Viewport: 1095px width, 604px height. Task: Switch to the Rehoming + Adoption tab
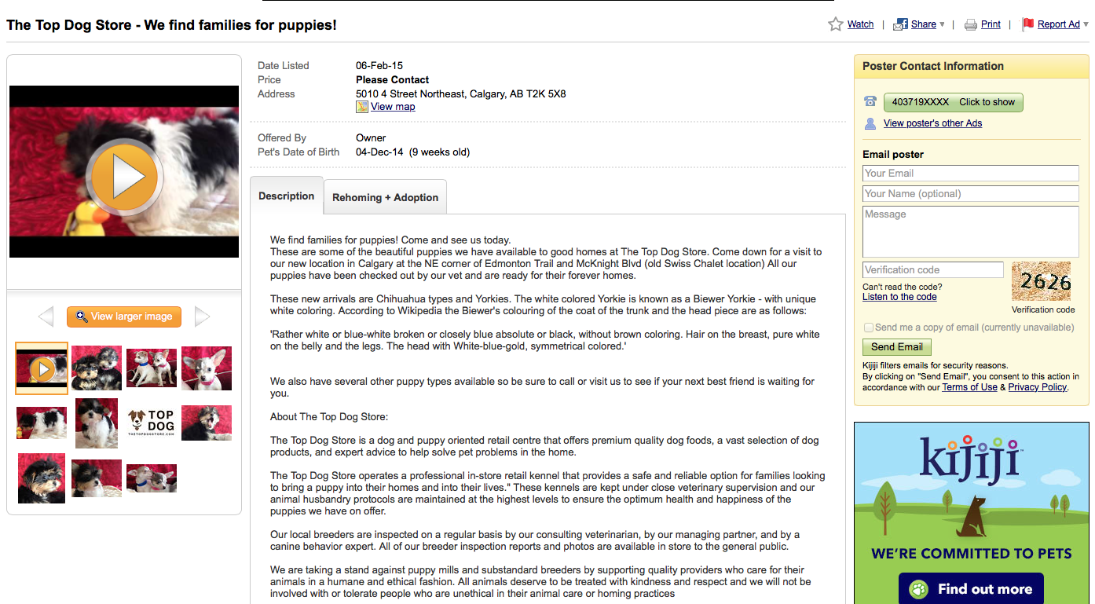(385, 197)
